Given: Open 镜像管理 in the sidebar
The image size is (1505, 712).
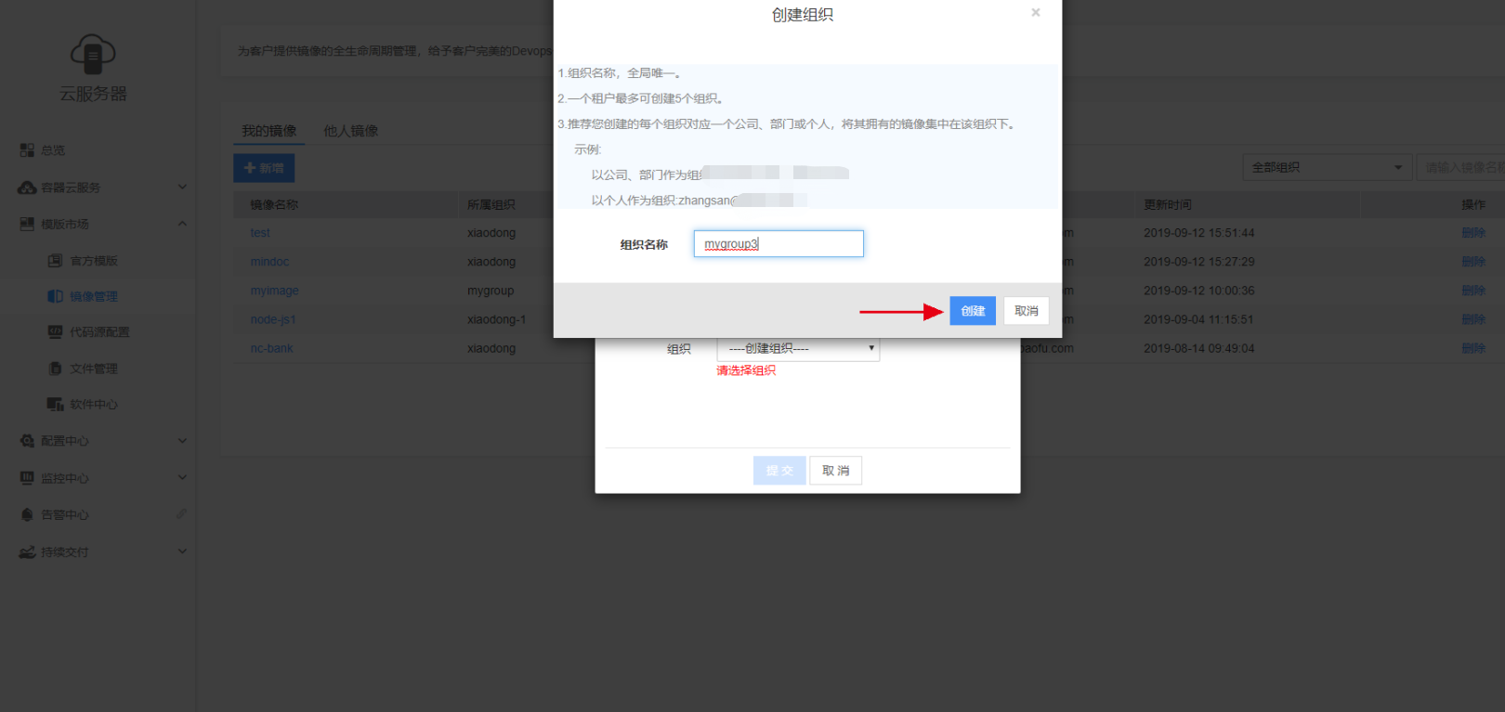Looking at the screenshot, I should point(94,296).
